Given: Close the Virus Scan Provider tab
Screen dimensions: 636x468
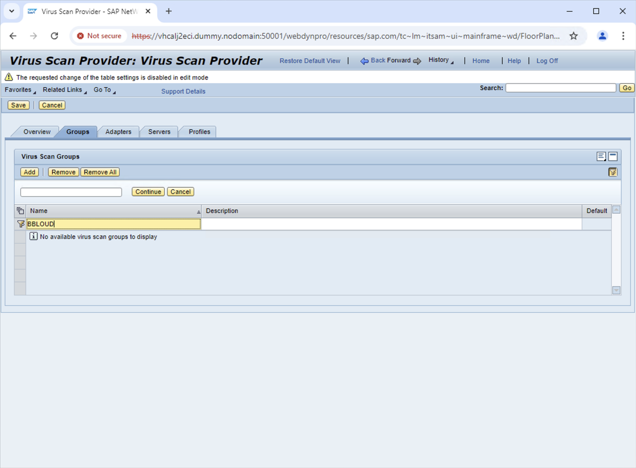Looking at the screenshot, I should [148, 11].
